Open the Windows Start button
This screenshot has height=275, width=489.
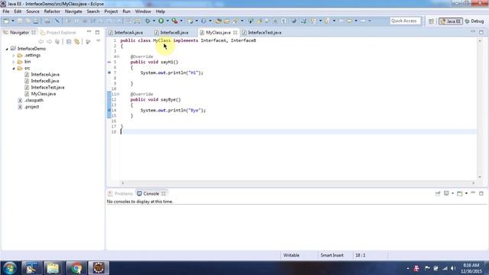[x=10, y=268]
